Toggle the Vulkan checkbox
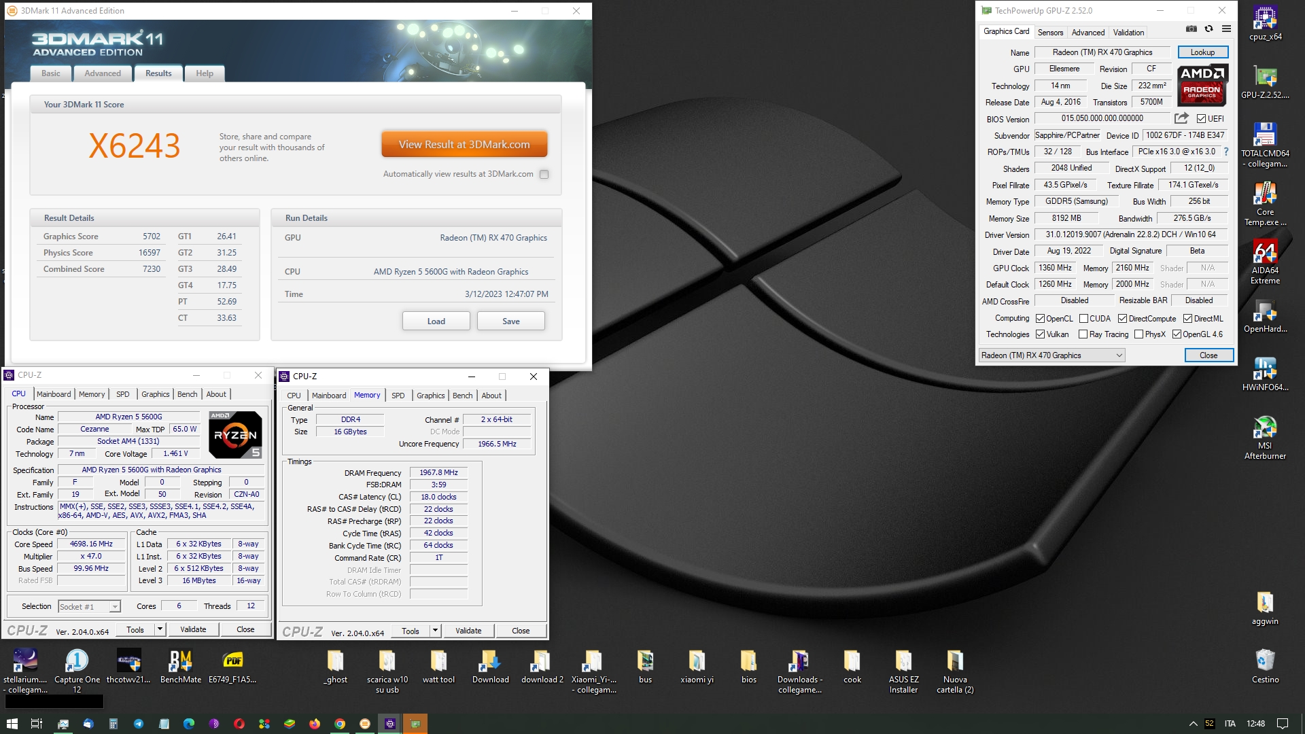1305x734 pixels. [x=1040, y=334]
